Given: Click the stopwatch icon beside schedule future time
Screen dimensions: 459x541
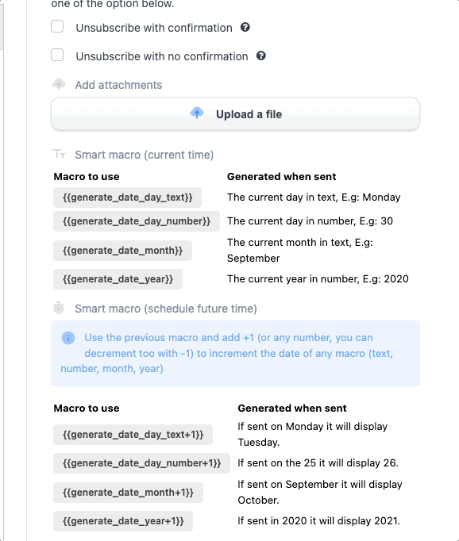Looking at the screenshot, I should (x=59, y=308).
